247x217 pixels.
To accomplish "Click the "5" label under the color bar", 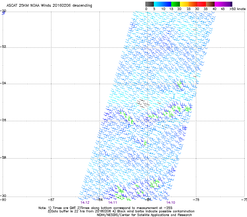I will click(154, 9).
